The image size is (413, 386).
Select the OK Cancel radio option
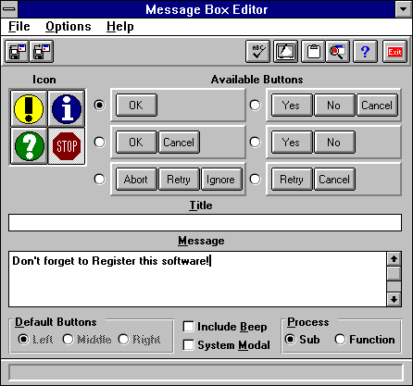click(x=99, y=143)
